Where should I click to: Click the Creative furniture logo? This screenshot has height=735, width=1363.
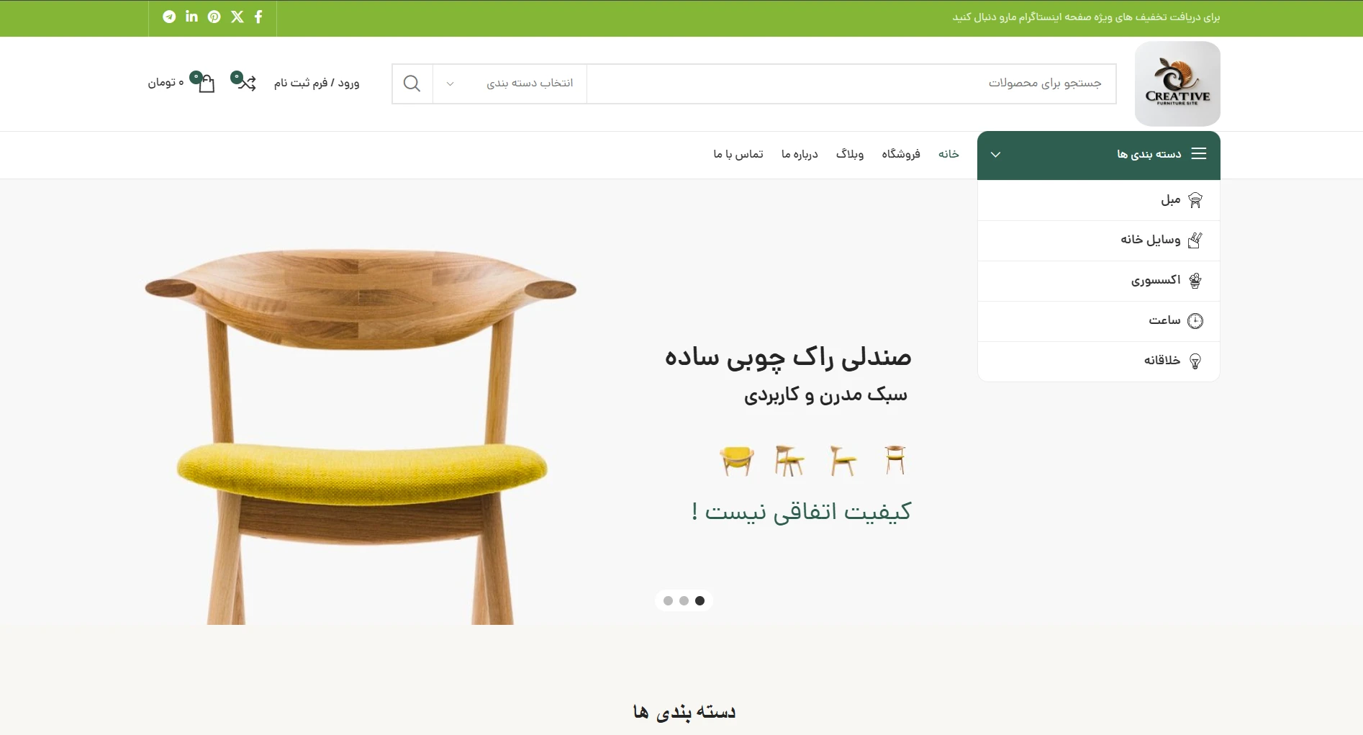[x=1177, y=84]
